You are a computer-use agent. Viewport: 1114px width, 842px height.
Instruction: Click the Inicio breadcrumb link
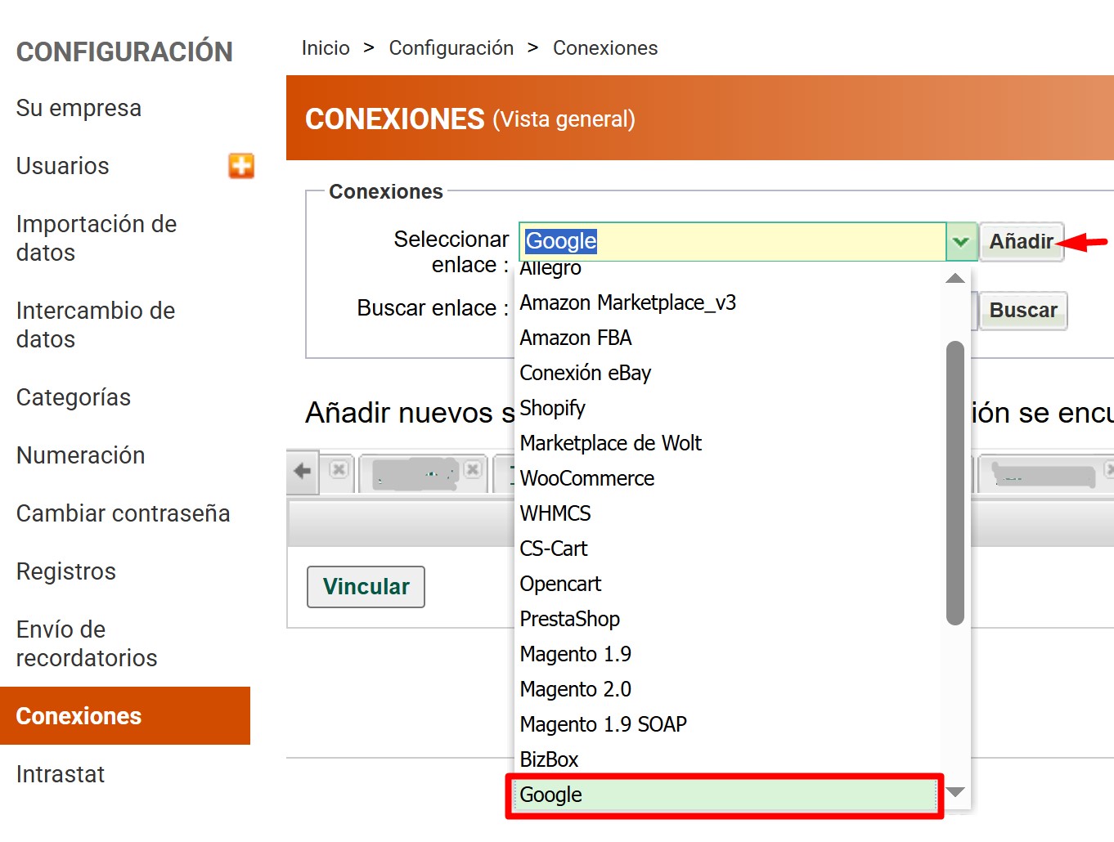coord(326,48)
